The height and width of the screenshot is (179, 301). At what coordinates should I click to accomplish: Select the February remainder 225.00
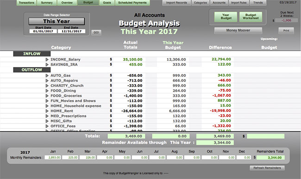(x=70, y=158)
